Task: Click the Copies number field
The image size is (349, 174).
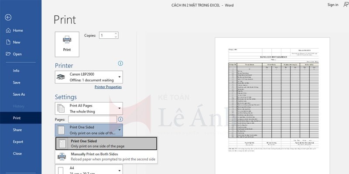Action: coord(106,35)
